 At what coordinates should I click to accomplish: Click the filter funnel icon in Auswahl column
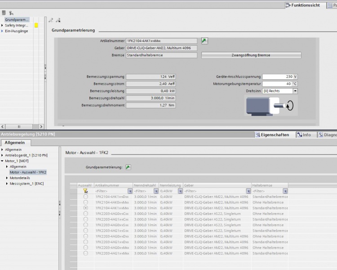(x=85, y=191)
